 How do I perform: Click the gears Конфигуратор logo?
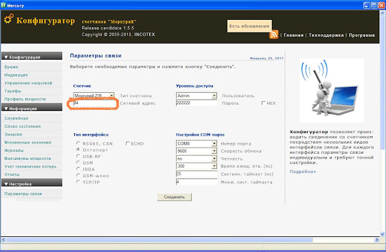8,19
